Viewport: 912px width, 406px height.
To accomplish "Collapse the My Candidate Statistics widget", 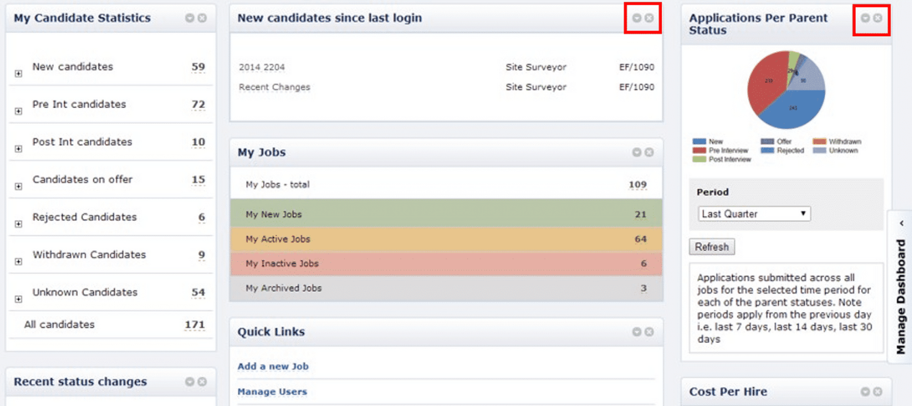I will coord(190,18).
